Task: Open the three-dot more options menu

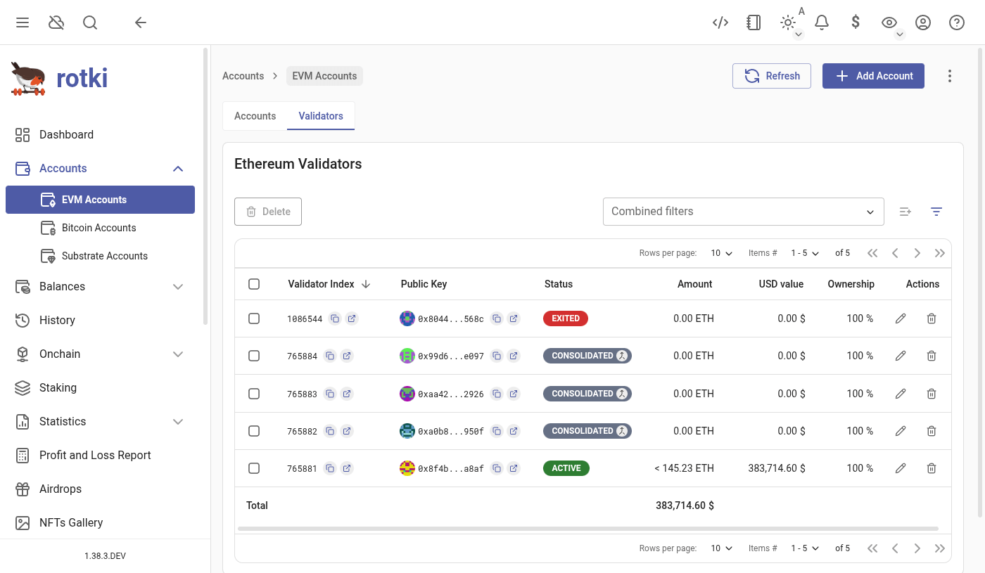Action: click(950, 76)
